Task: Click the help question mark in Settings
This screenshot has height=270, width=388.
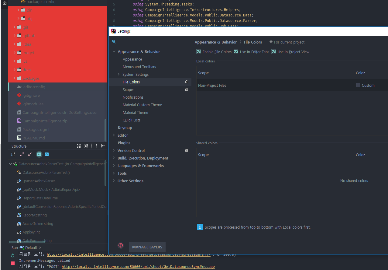Action: tap(121, 245)
